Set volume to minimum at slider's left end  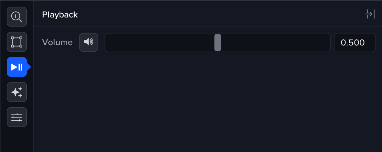(x=107, y=43)
